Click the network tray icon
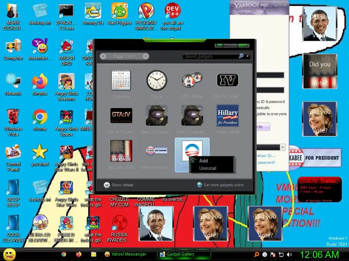Image resolution: width=349 pixels, height=261 pixels. pos(281,254)
